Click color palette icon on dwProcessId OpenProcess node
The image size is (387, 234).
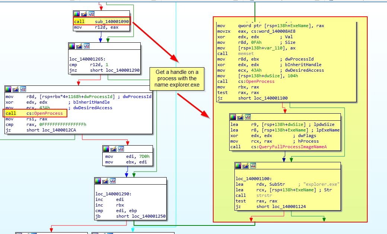[x=9, y=89]
